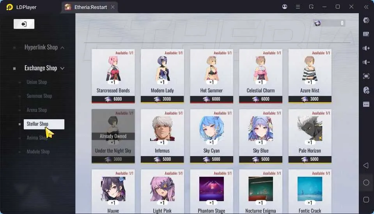Click the LDPlayer multi-window icon in title bar
374x214 pixels.
(311, 7)
